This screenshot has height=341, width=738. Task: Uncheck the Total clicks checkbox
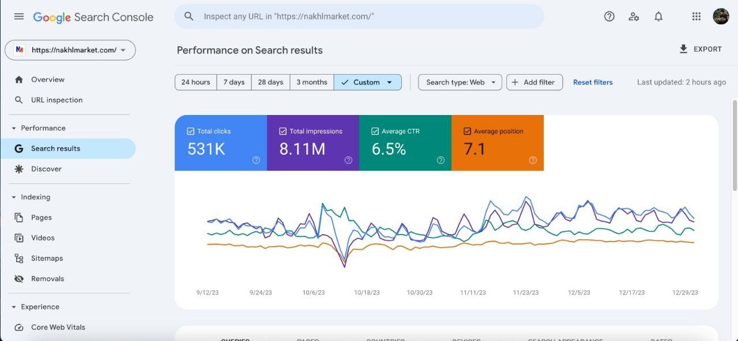pyautogui.click(x=191, y=132)
